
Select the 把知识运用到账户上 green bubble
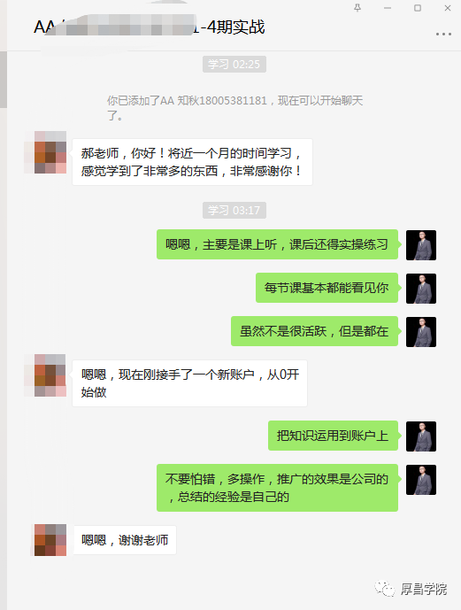[333, 436]
